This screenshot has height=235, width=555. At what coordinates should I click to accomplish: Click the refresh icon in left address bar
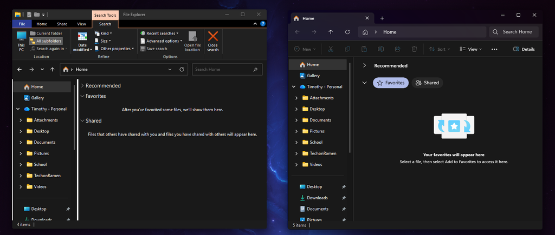coord(182,70)
